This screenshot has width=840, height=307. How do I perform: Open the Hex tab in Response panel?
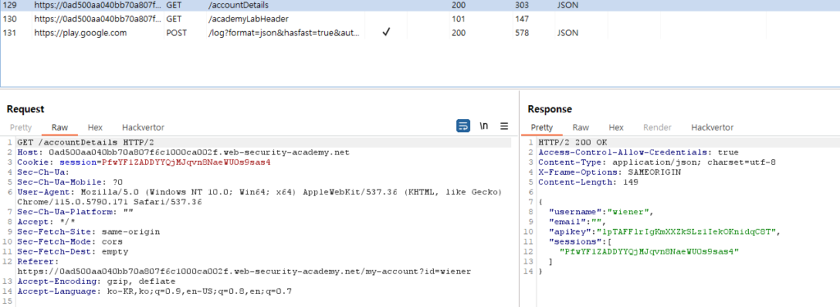pos(616,127)
